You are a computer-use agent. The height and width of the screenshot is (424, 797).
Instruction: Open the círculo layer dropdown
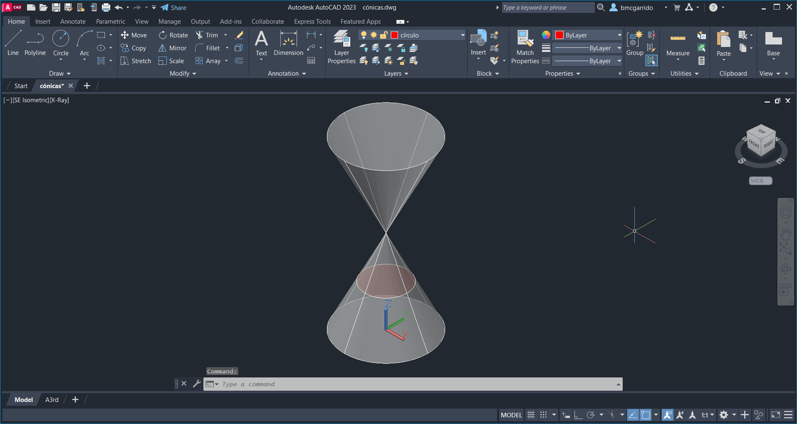coord(463,35)
